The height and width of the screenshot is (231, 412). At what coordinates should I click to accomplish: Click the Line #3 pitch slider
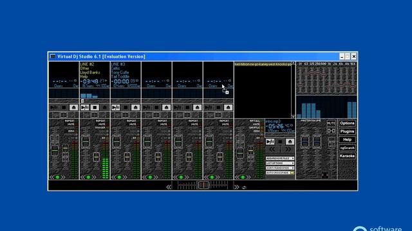click(127, 157)
